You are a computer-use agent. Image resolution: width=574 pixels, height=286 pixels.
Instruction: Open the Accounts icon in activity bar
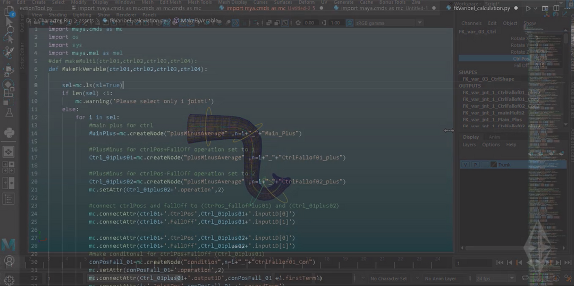[x=9, y=261]
